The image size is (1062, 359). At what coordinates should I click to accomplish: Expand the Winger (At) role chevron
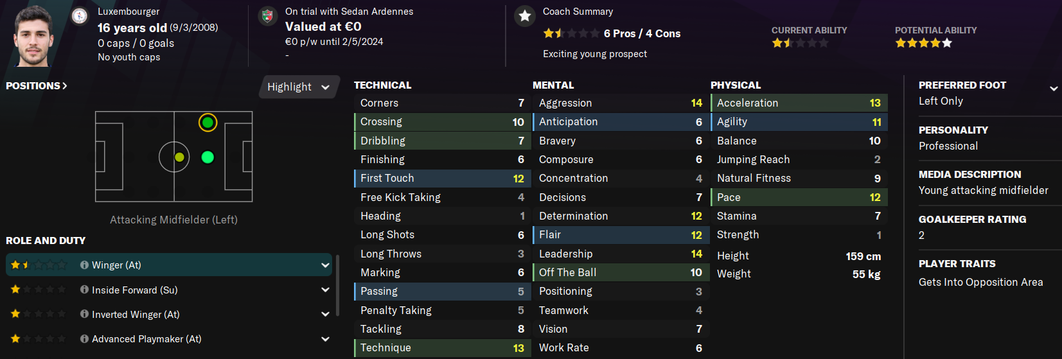pos(325,265)
